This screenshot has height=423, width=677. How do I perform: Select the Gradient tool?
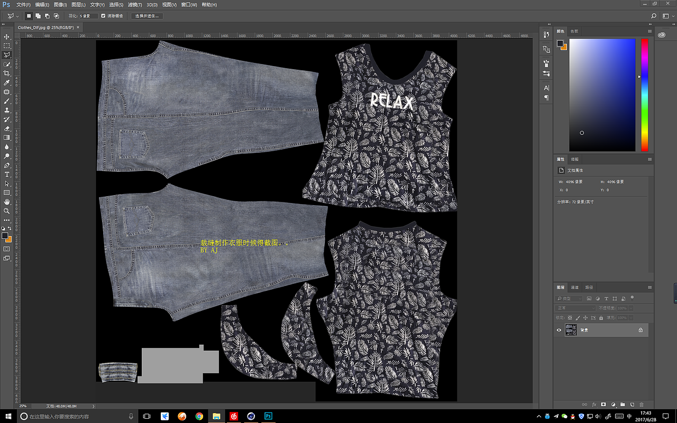7,137
